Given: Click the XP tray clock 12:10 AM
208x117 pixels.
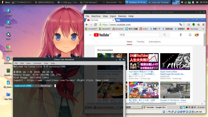Looking at the screenshot, I should click(x=201, y=107).
